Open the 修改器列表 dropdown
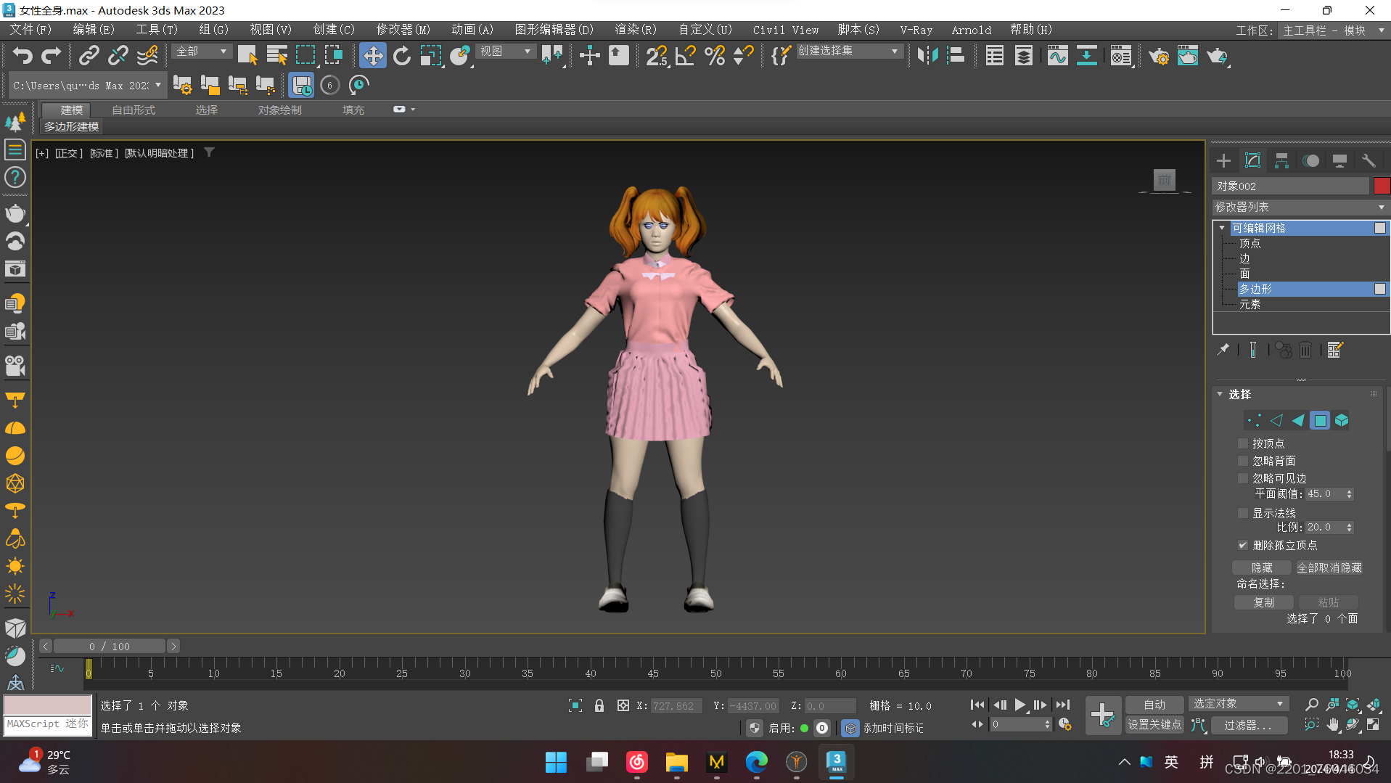Screen dimensions: 1391x783 tap(1299, 208)
